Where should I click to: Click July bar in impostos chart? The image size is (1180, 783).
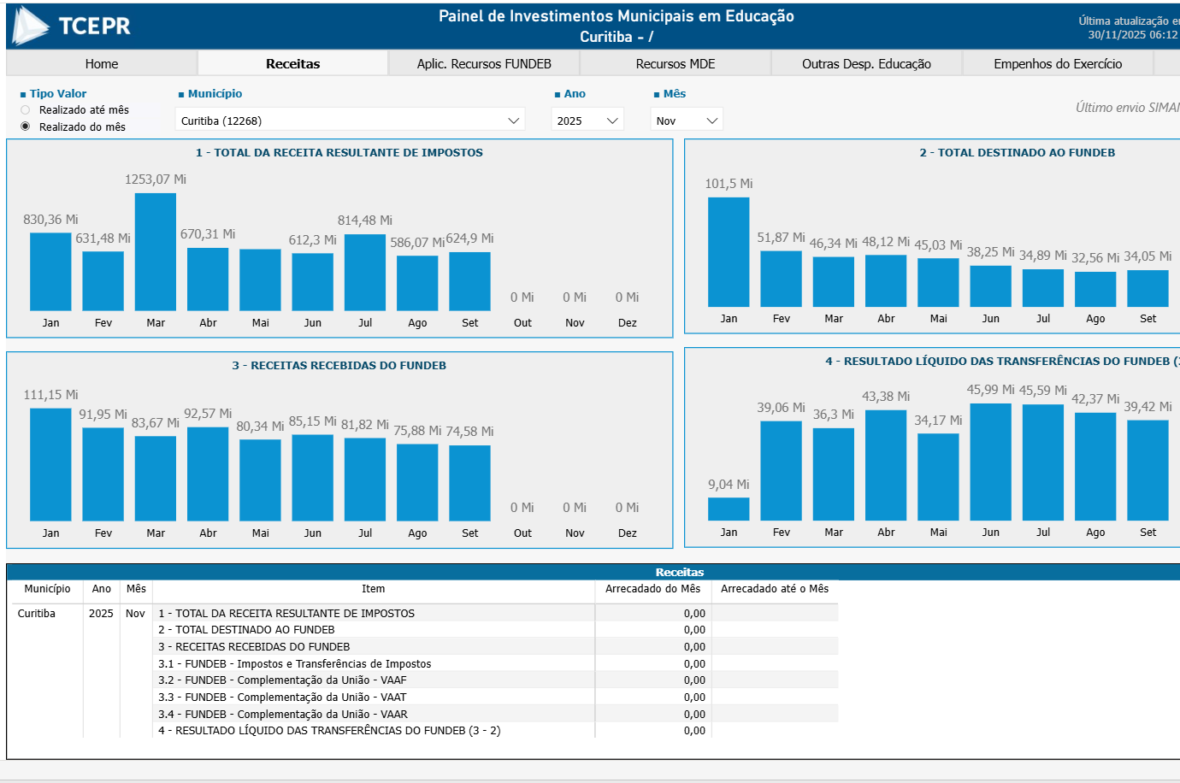click(x=365, y=273)
